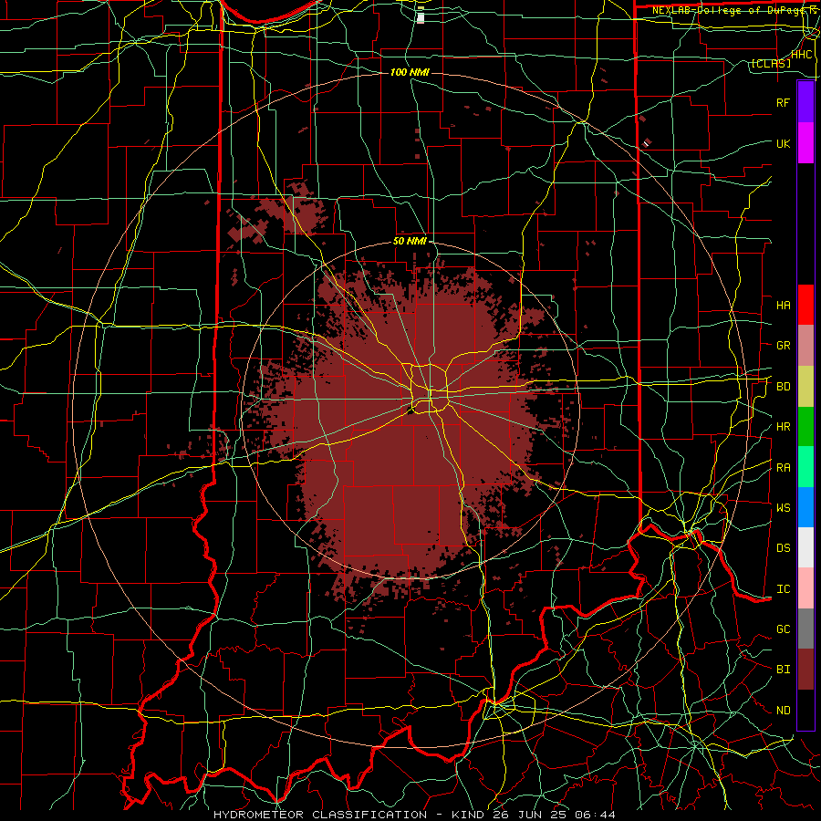Click the ND black legend swatch

(x=805, y=710)
